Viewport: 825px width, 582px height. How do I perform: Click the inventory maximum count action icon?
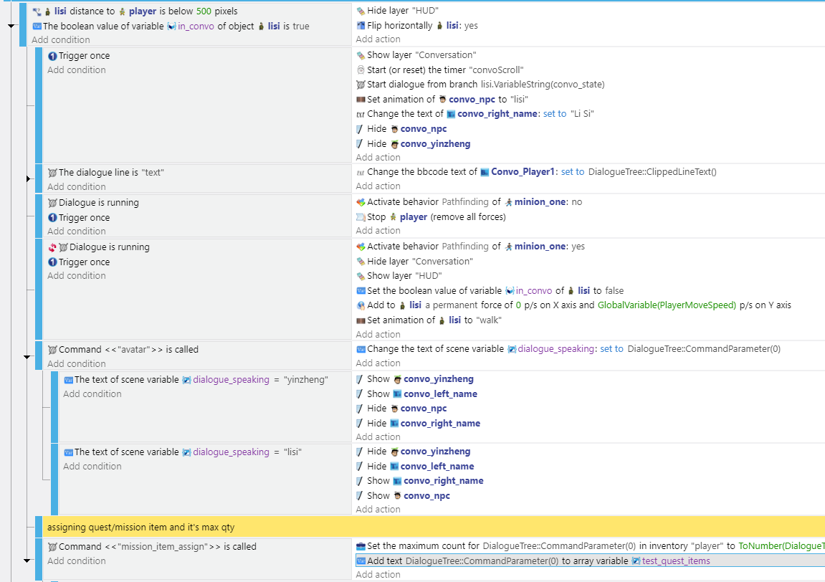[x=359, y=545]
